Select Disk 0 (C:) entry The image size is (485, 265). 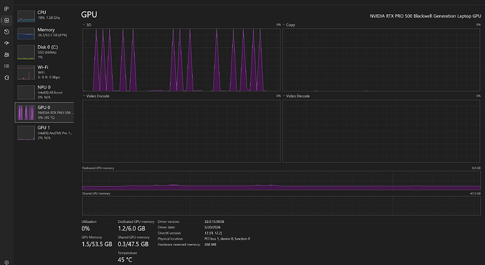click(x=44, y=52)
